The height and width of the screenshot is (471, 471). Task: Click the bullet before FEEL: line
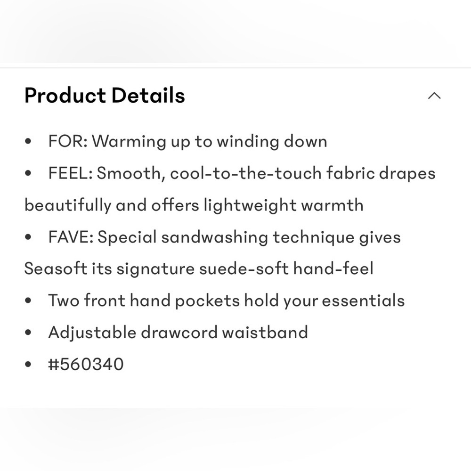(x=28, y=173)
